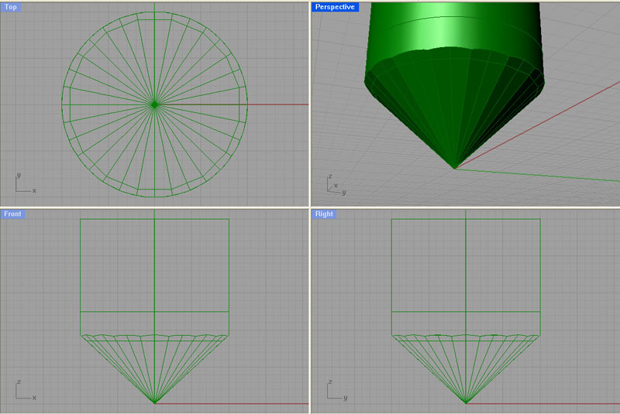
Task: Click the Front view x-z axis icon
Action: [26, 390]
